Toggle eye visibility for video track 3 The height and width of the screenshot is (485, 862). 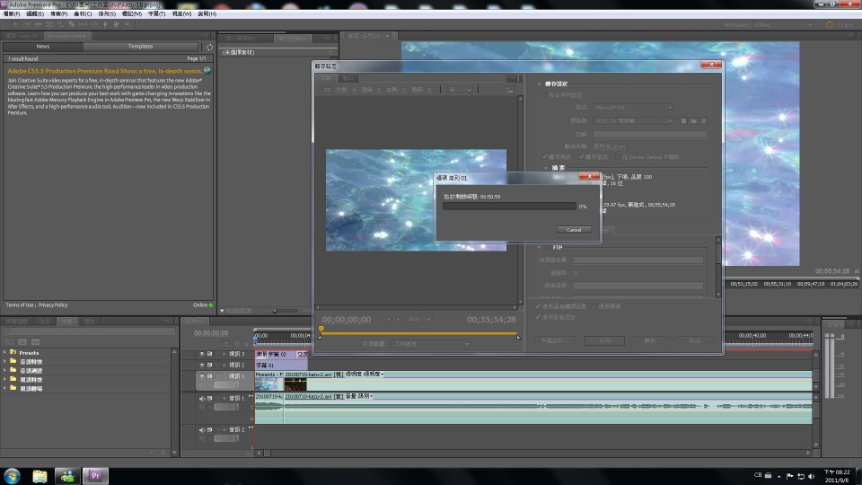coord(201,355)
